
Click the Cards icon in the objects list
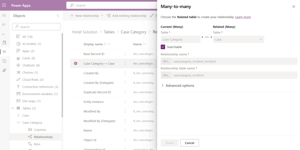(x=18, y=58)
